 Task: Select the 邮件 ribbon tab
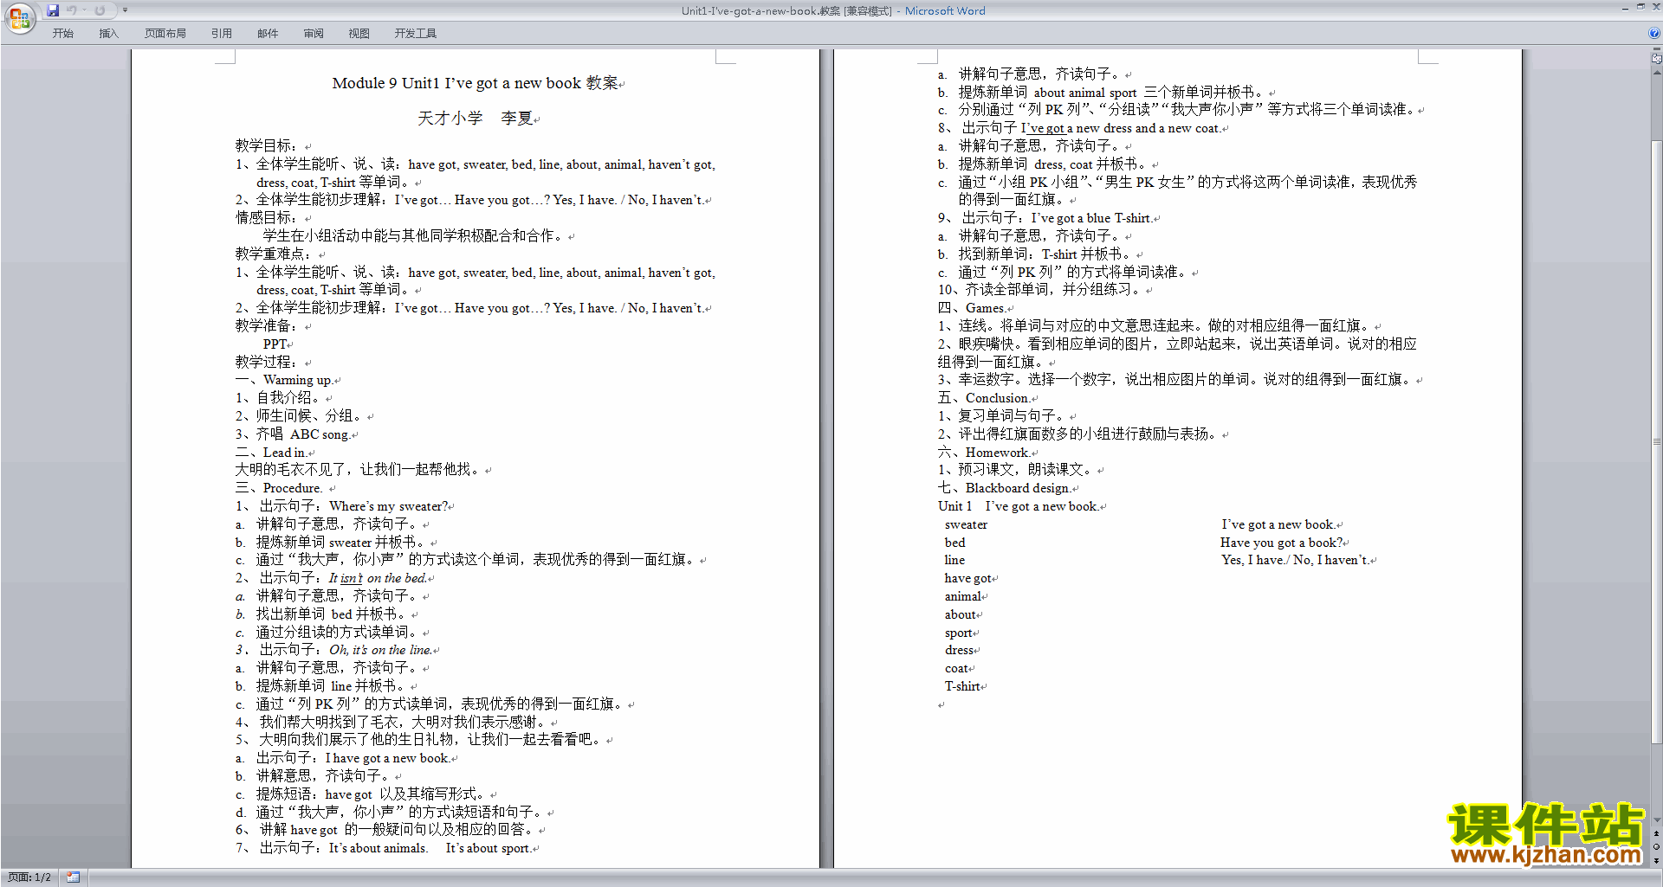click(268, 33)
